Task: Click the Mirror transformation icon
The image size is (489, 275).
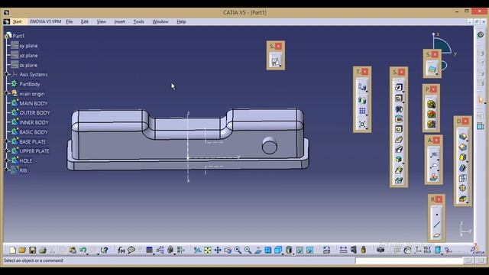Action: pos(362,101)
